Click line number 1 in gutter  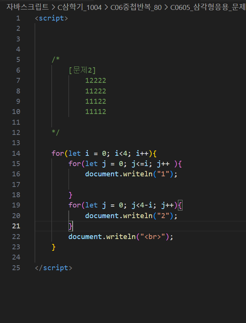click(x=18, y=18)
